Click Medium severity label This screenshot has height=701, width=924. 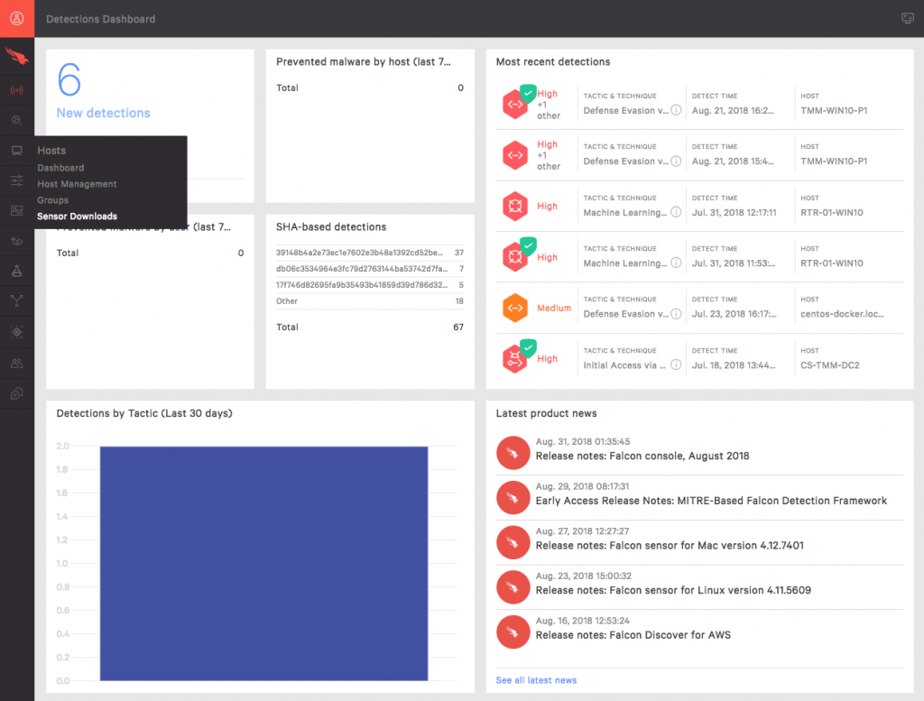pos(554,308)
